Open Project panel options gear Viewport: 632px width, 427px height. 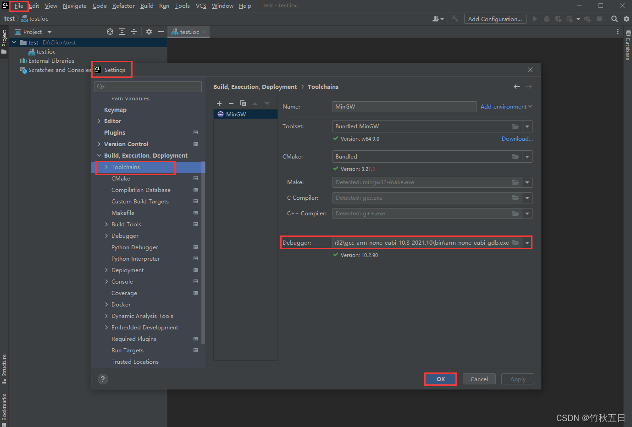pos(149,32)
